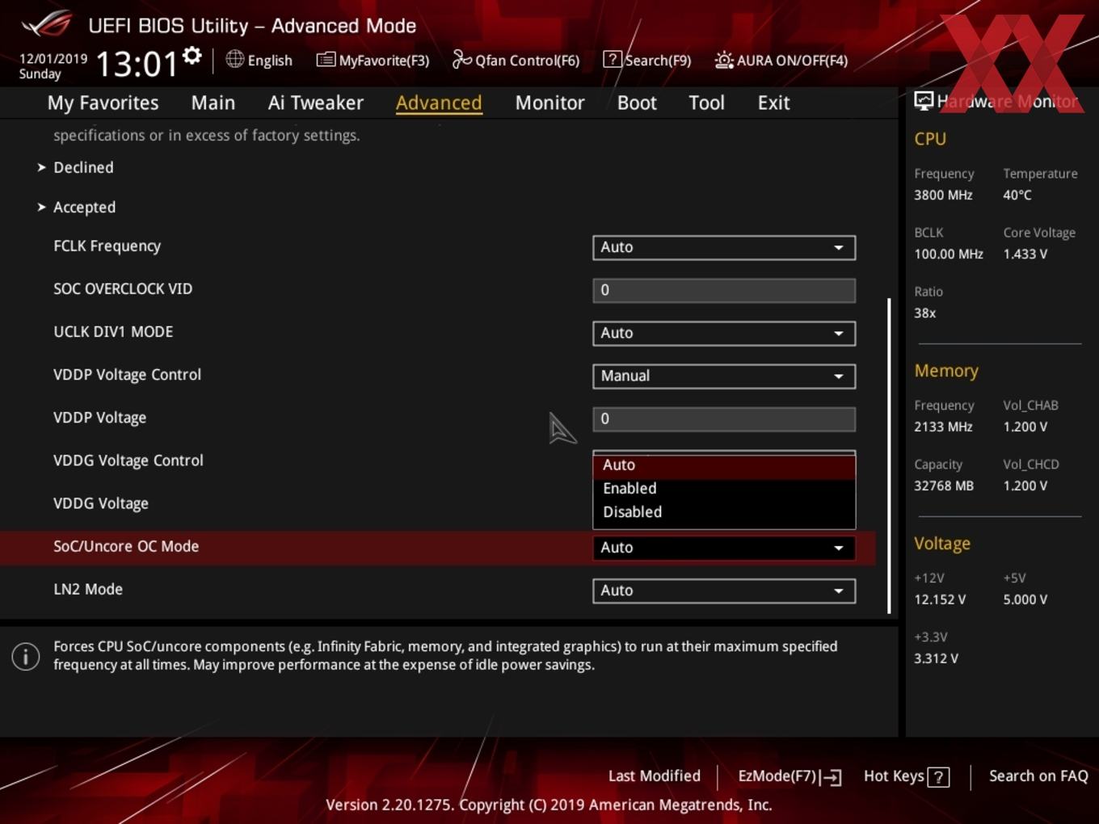The image size is (1099, 824).
Task: Click CPU frequency value 3800 MHz
Action: click(x=943, y=195)
